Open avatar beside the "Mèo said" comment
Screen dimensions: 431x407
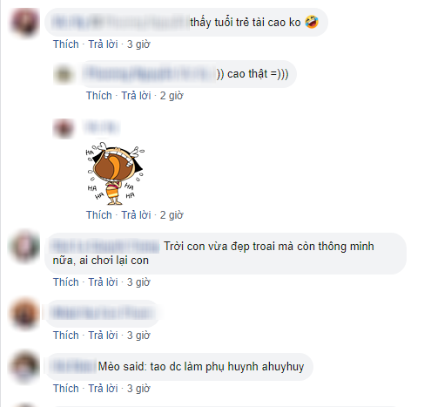click(x=24, y=367)
